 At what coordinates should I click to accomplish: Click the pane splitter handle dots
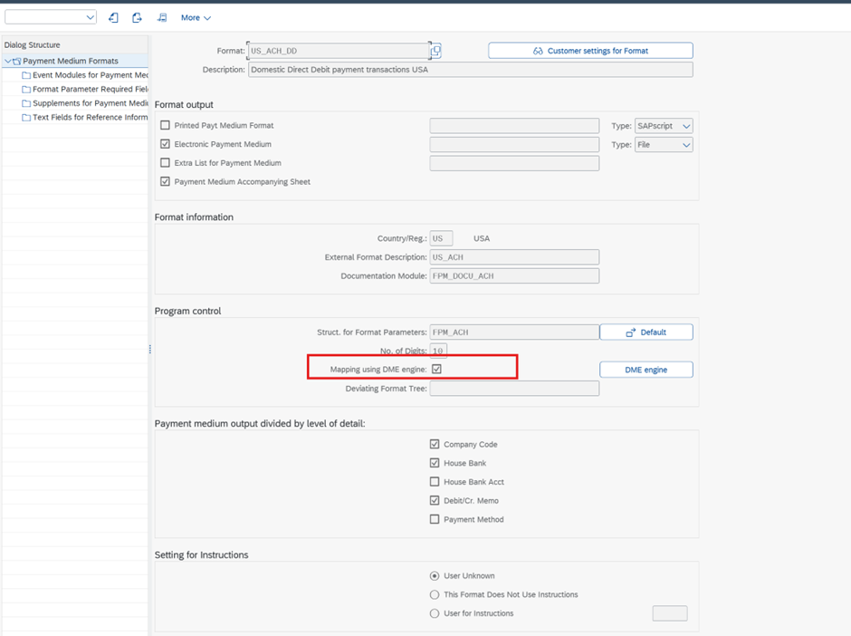[149, 349]
